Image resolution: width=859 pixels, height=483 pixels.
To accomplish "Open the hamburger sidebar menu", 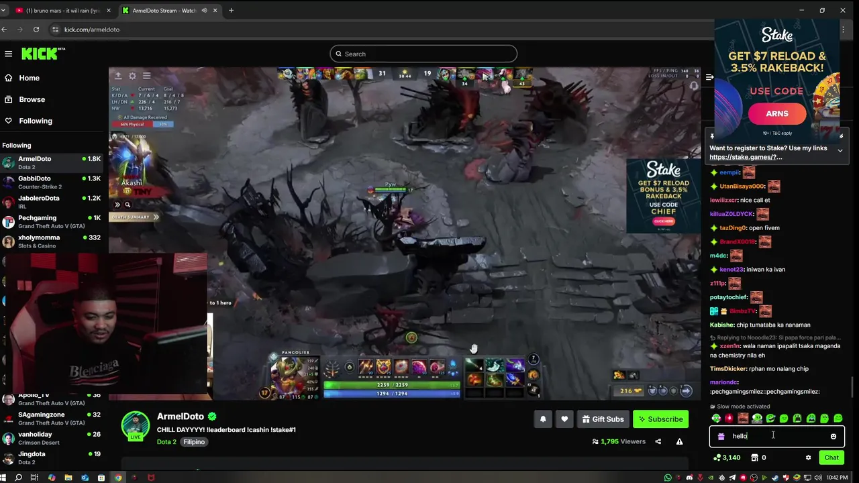I will point(8,54).
